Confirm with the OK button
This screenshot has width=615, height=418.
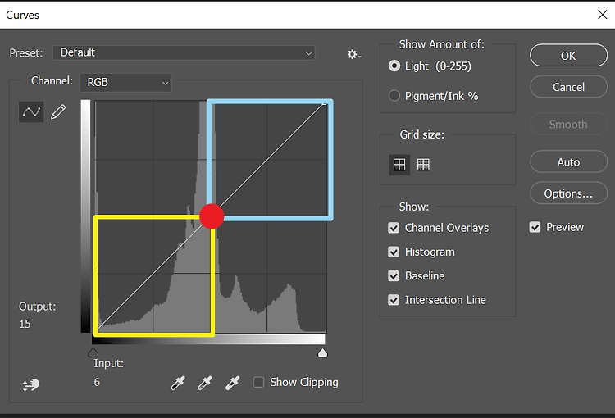(x=568, y=56)
